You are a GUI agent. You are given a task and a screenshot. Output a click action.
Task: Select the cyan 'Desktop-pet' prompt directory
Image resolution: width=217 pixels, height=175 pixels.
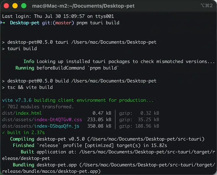coord(25,23)
